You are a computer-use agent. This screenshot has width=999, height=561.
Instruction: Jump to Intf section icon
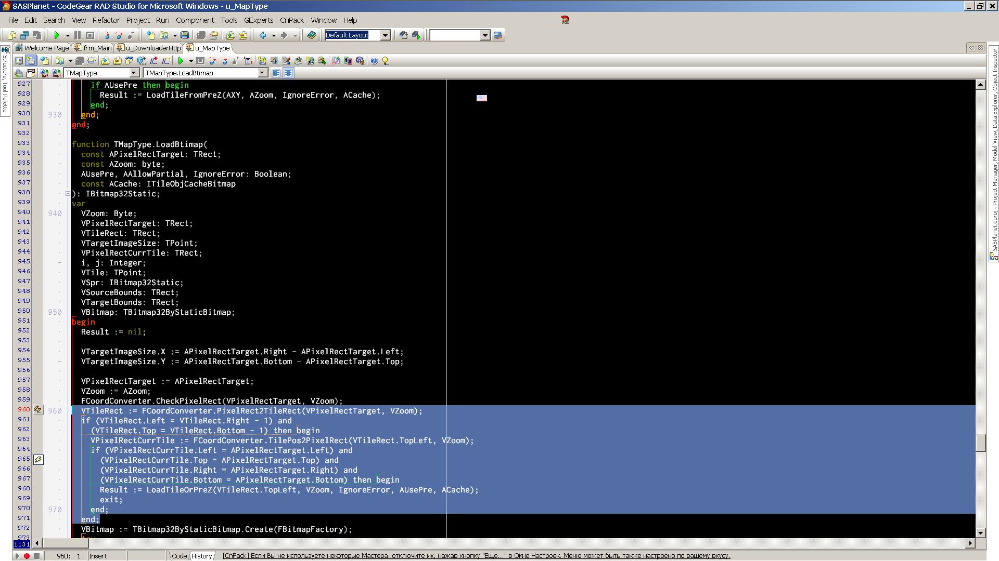tap(44, 73)
